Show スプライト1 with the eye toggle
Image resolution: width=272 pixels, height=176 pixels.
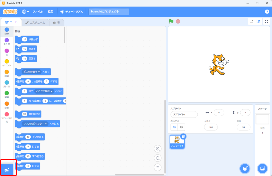pos(174,127)
